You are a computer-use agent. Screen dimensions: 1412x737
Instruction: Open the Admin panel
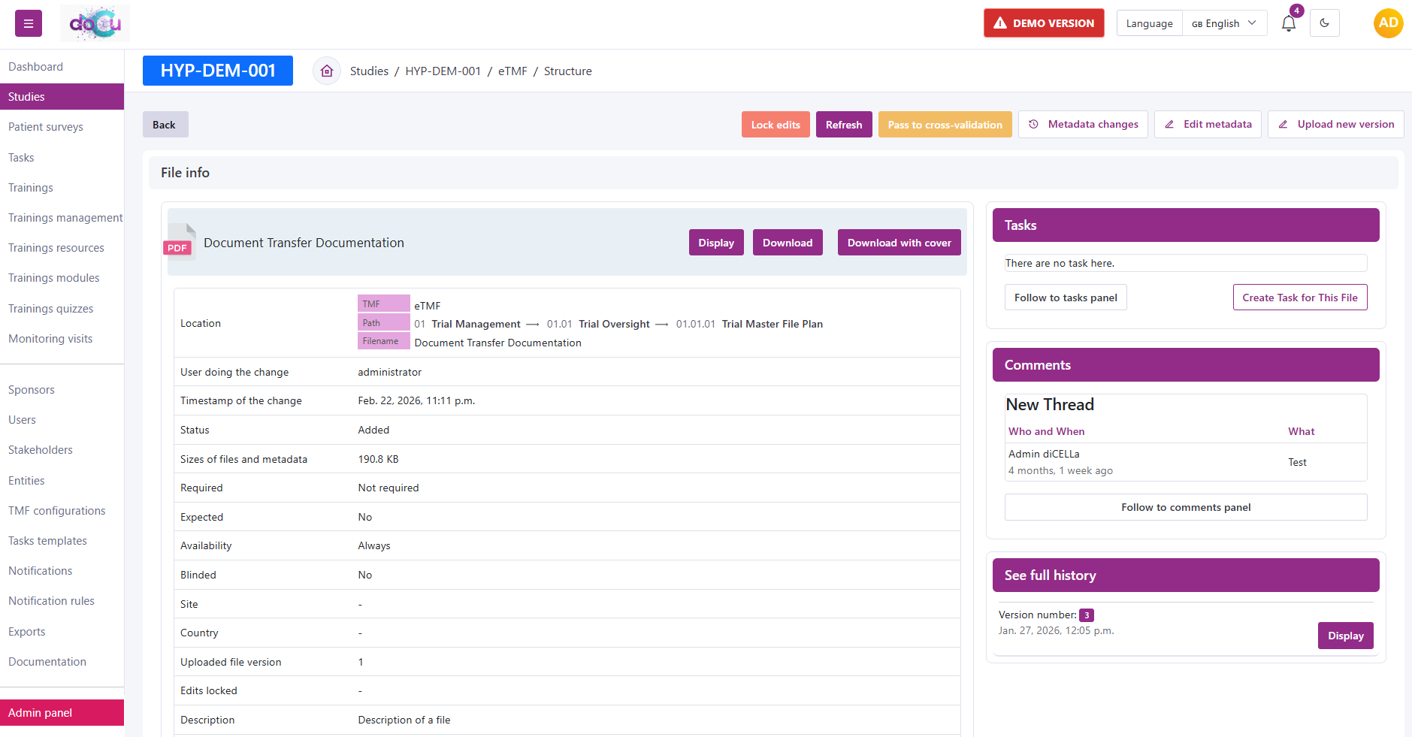pyautogui.click(x=62, y=713)
